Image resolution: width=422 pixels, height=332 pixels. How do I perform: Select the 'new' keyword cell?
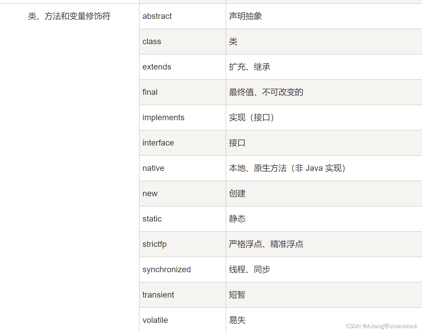click(183, 194)
